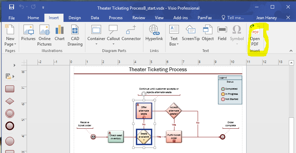Viewport: 296px width, 153px height.
Task: Click the Undo arrow icon
Action: pyautogui.click(x=21, y=7)
